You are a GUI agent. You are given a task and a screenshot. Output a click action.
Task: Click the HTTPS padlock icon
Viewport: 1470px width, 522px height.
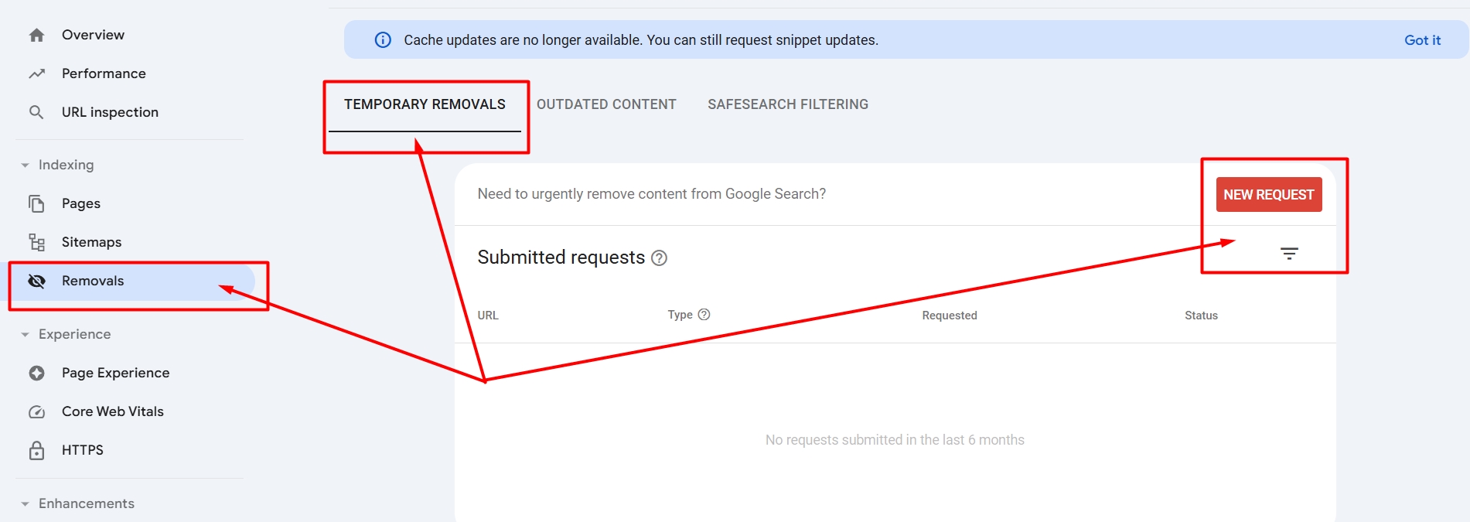[x=36, y=449]
